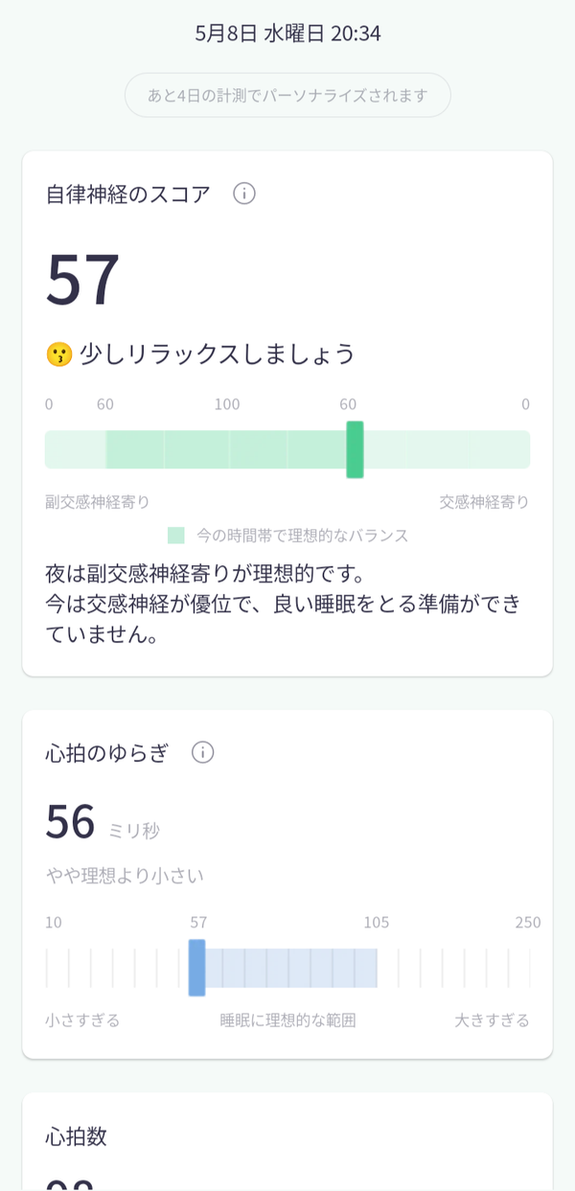Open the 心拍数 card heading
This screenshot has width=575, height=1191.
(x=77, y=1136)
